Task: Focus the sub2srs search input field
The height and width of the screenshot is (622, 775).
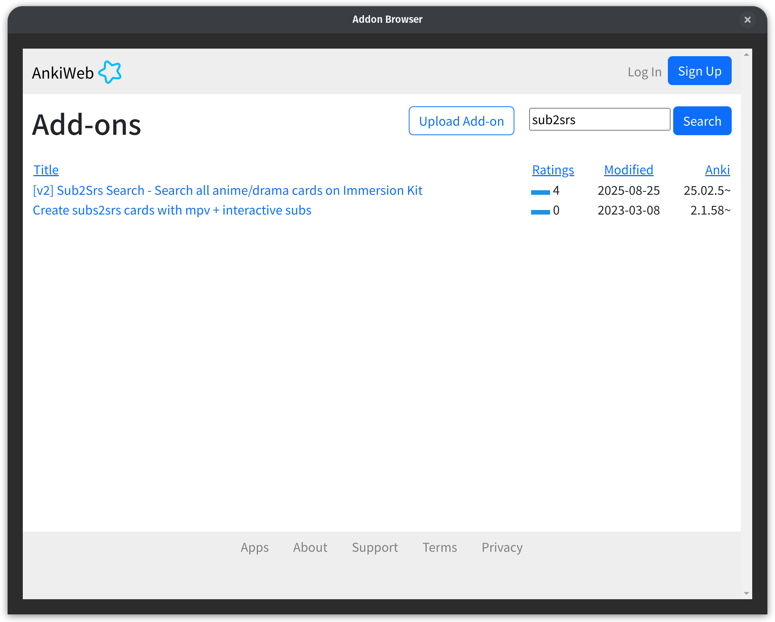Action: (x=599, y=120)
